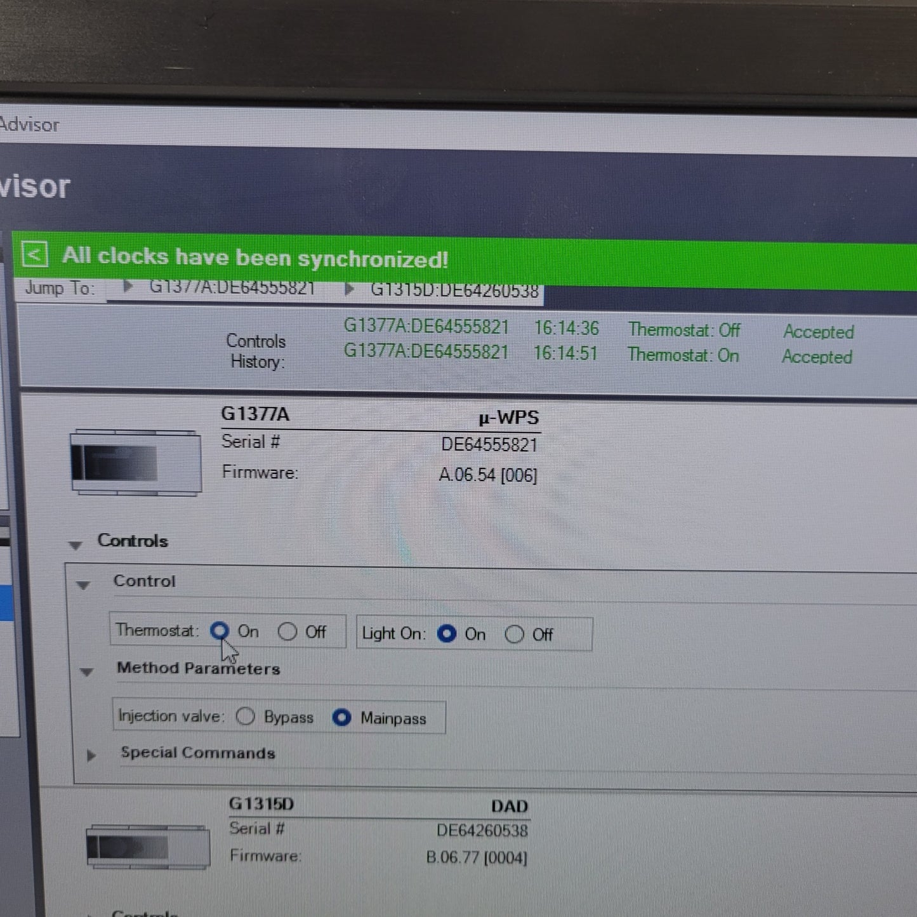Collapse the Controls section
The width and height of the screenshot is (917, 917).
76,544
